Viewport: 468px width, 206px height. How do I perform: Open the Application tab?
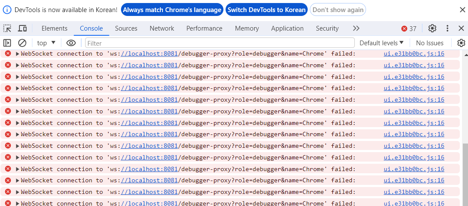(x=287, y=28)
